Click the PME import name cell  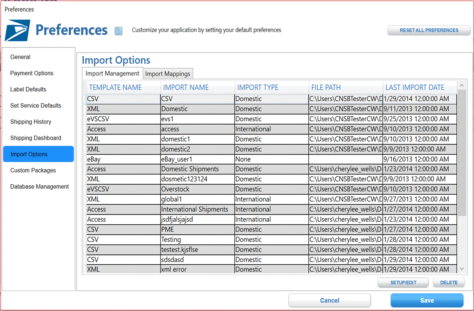click(198, 229)
